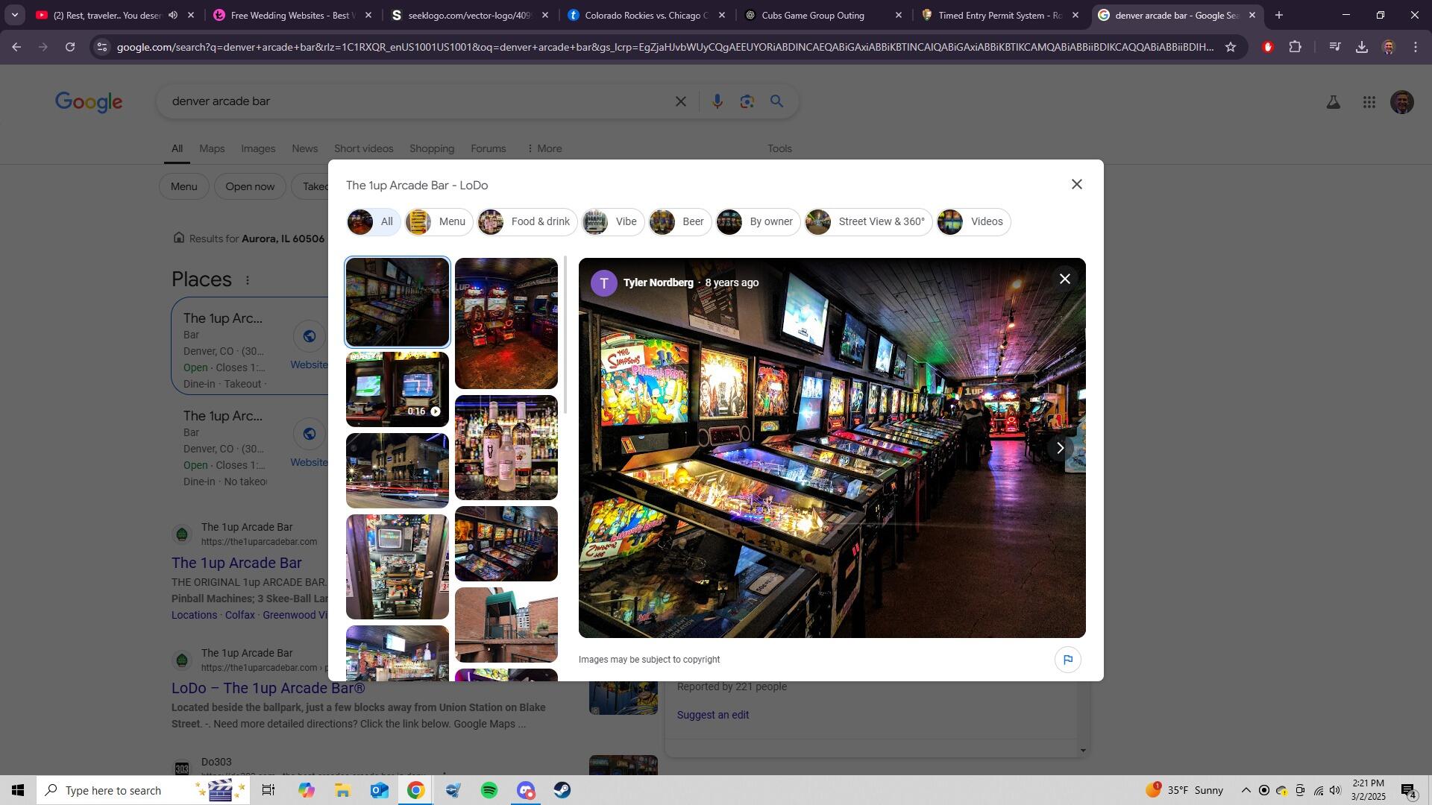1432x805 pixels.
Task: Switch to Colorado Rockies vs. Chicago tab
Action: point(644,15)
